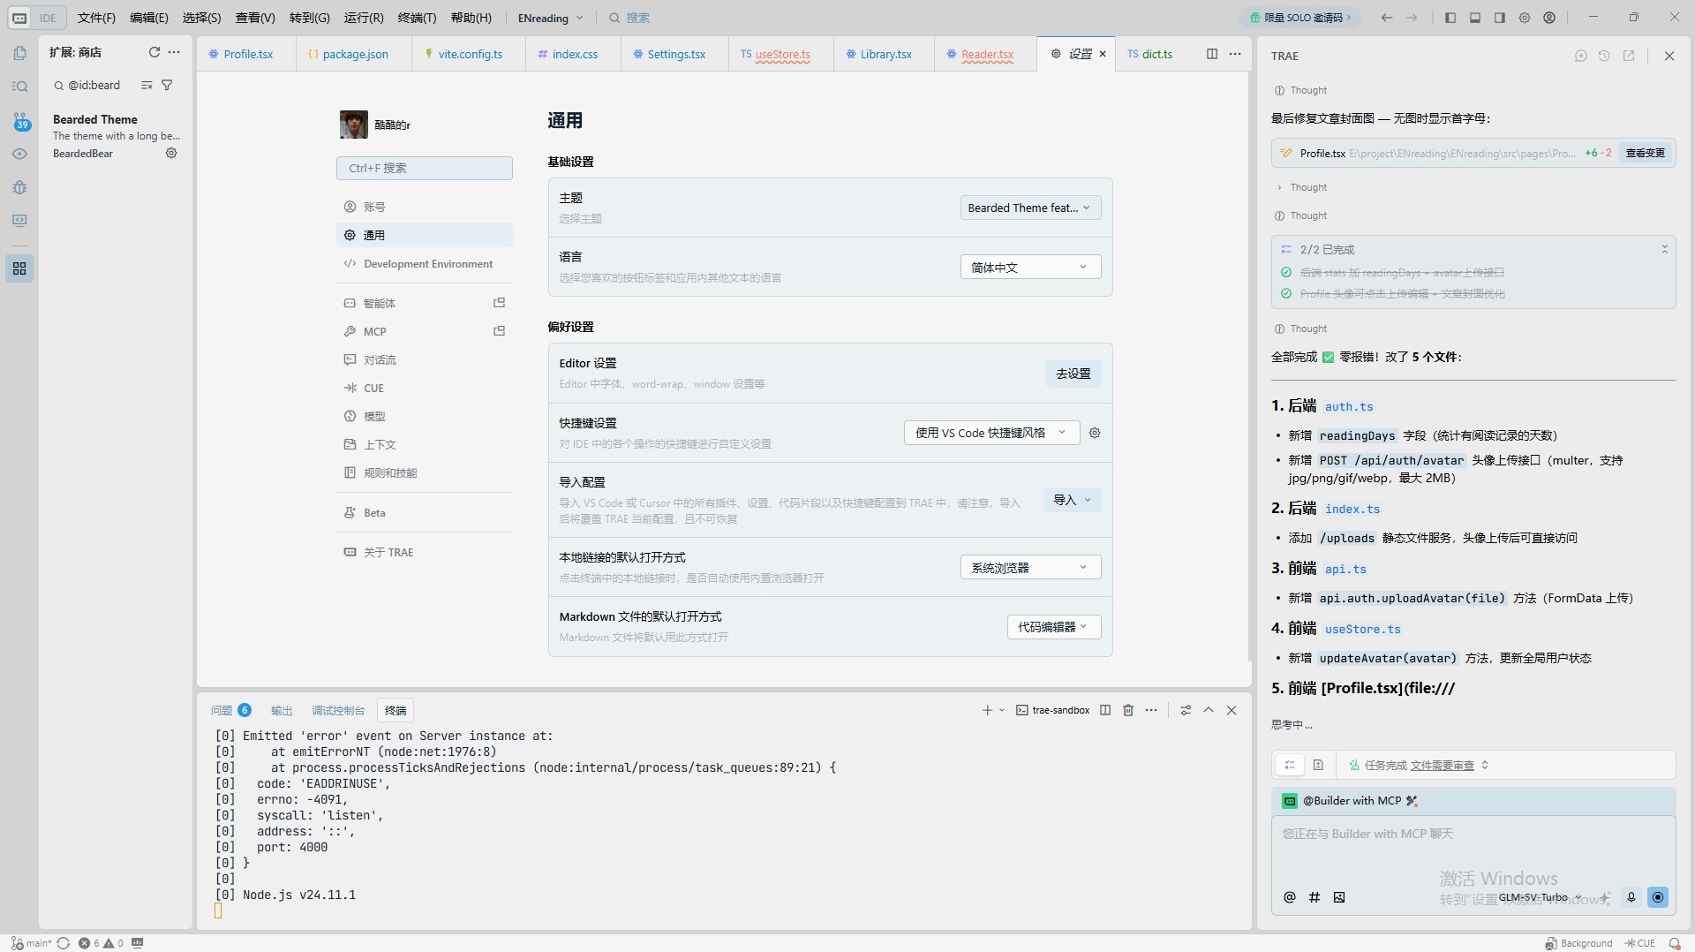Collapse the 2/2 已完成 task list
The image size is (1695, 952).
(x=1664, y=250)
